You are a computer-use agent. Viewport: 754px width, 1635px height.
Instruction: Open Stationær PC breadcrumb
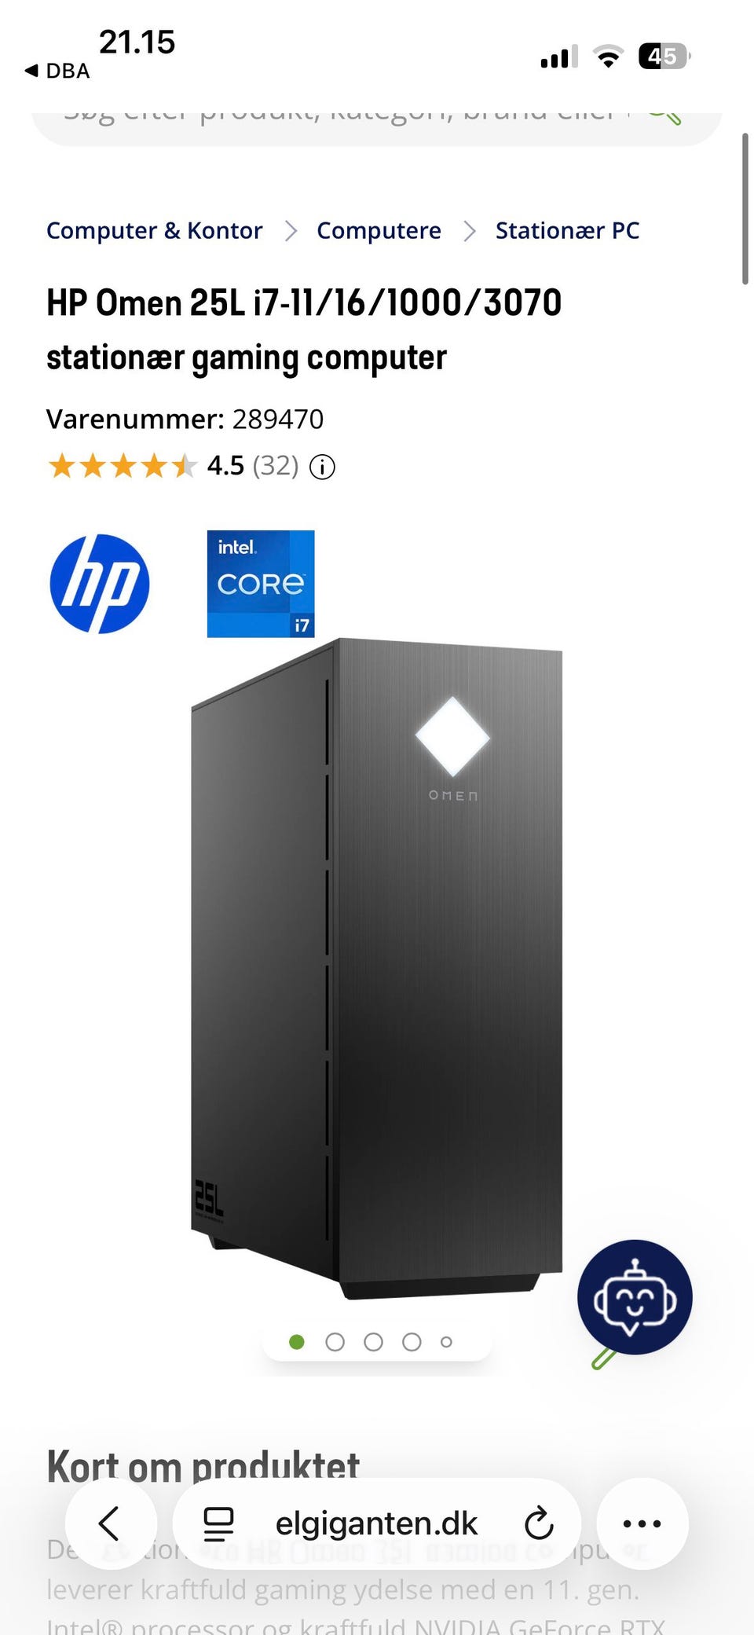point(567,230)
